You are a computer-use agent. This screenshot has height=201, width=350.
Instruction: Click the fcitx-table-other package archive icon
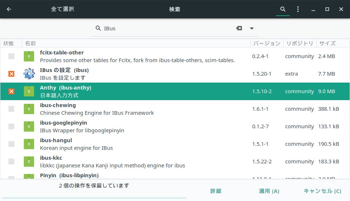pos(29,56)
